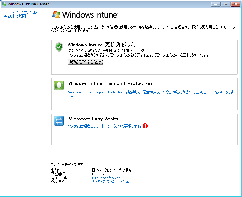This screenshot has height=197, width=242.
Task: Click the line starting システム管理者からの最新の更新プログラム
Action: pyautogui.click(x=139, y=55)
